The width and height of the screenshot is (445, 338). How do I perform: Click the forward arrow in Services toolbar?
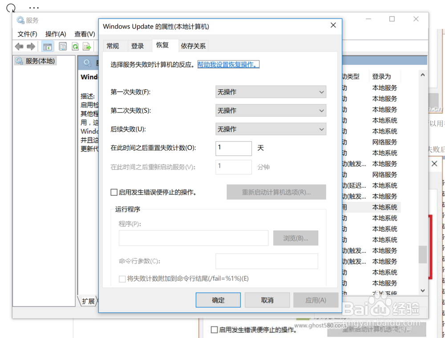[31, 46]
